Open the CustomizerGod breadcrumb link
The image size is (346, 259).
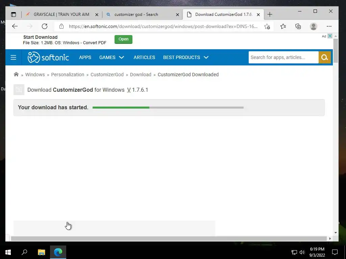[x=107, y=75]
